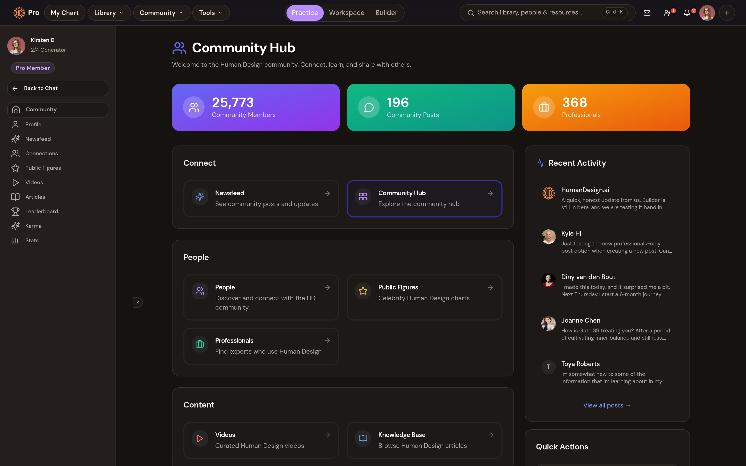Open Knowledge Base card arrow

(490, 435)
